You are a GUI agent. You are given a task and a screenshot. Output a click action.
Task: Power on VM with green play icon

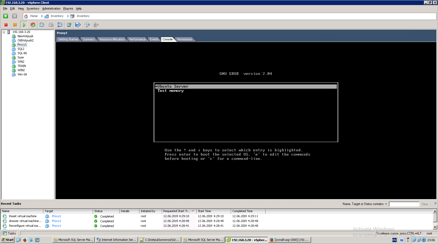(24, 25)
